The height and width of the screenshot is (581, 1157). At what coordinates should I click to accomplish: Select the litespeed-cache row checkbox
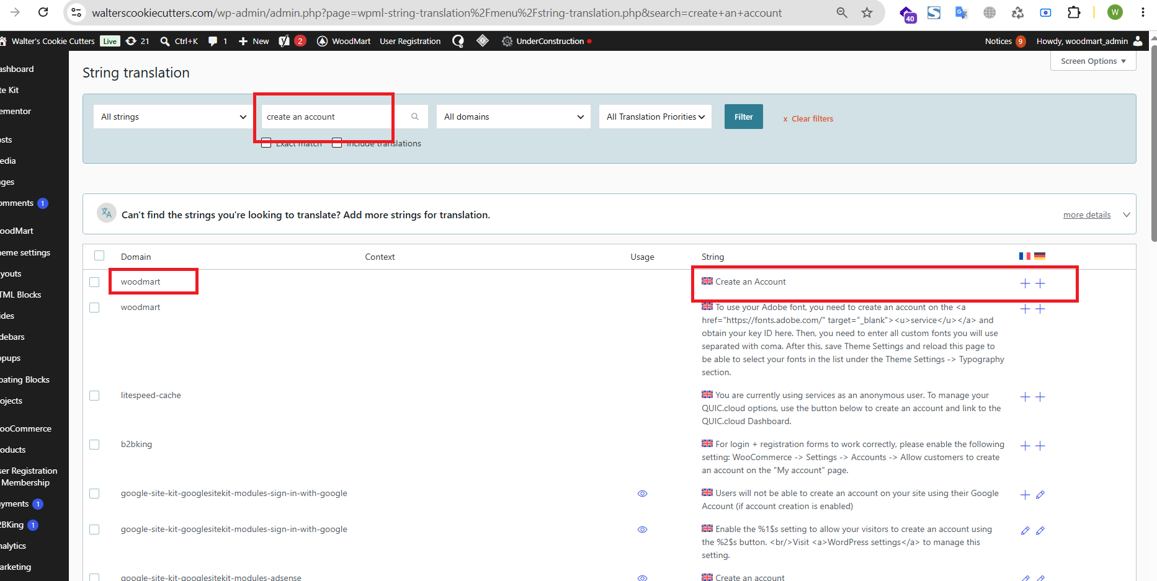94,396
